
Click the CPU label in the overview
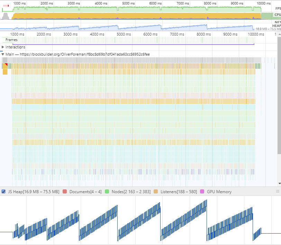277,14
